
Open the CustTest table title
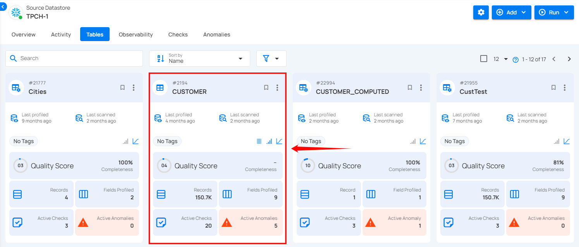473,92
